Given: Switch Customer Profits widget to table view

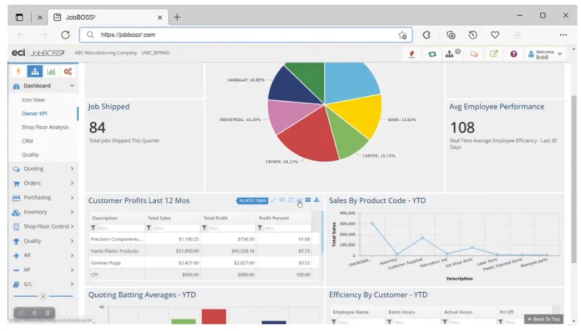Looking at the screenshot, I should pos(282,200).
